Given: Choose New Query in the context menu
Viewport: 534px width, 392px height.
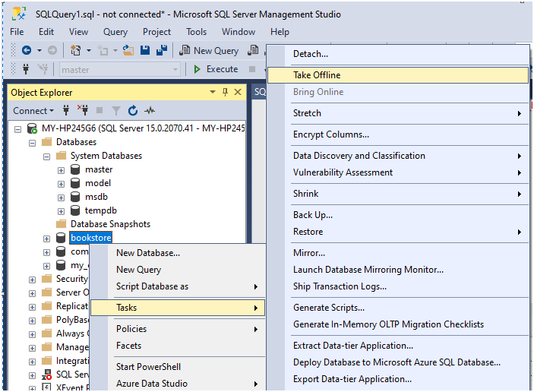Looking at the screenshot, I should point(178,270).
